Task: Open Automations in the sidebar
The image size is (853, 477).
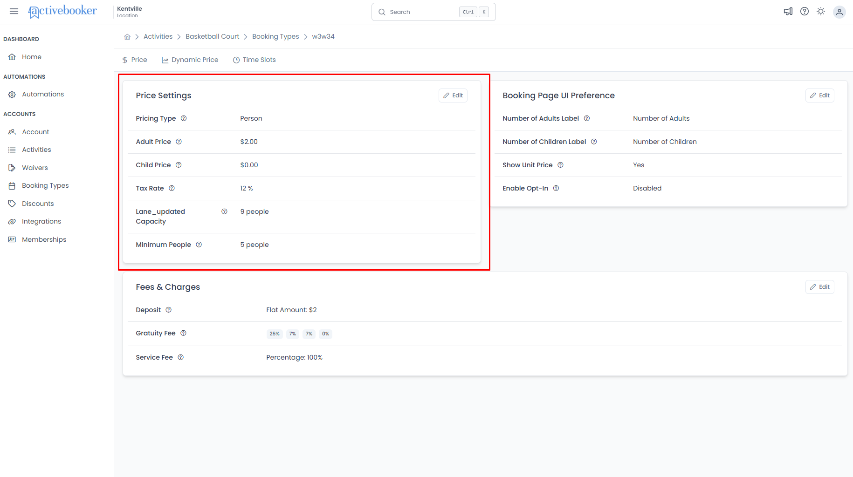Action: pos(43,94)
